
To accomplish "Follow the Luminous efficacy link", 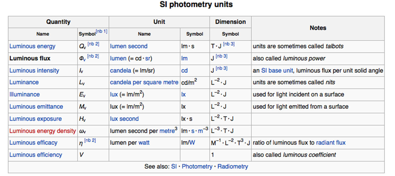I will [x=33, y=143].
